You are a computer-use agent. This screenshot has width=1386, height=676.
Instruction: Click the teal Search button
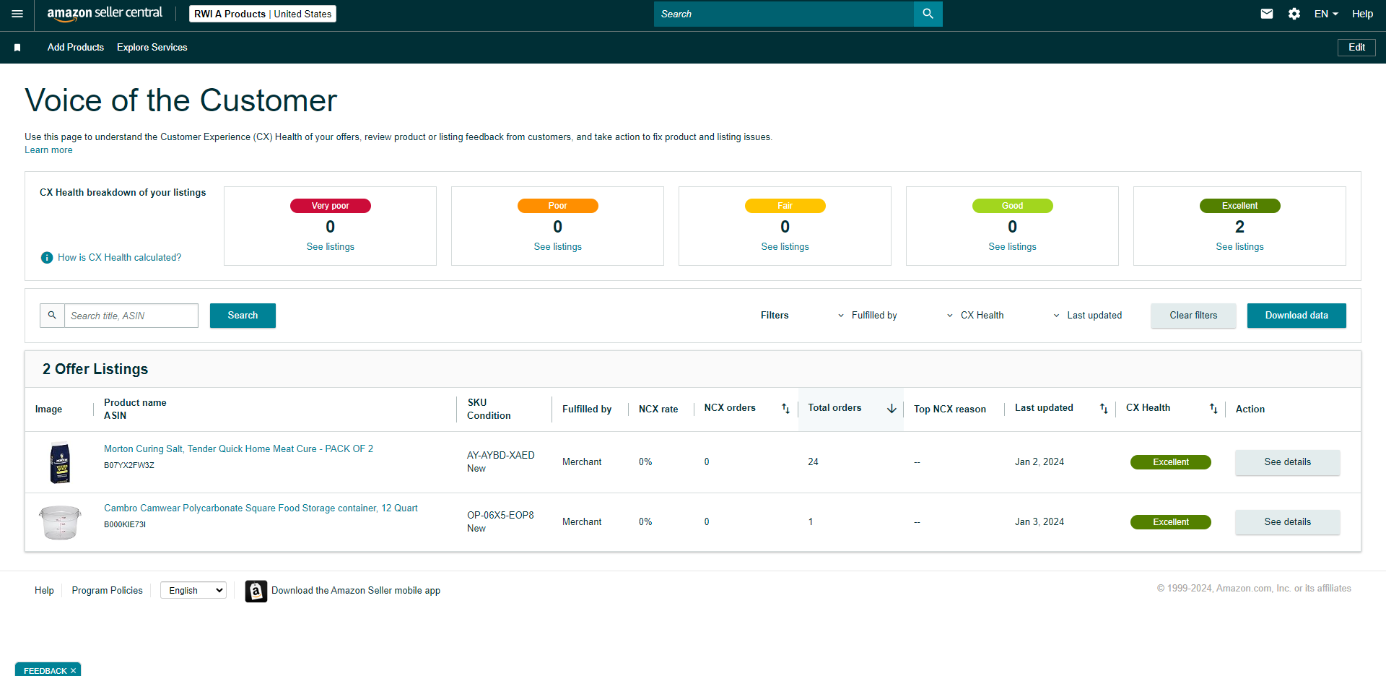pyautogui.click(x=243, y=316)
